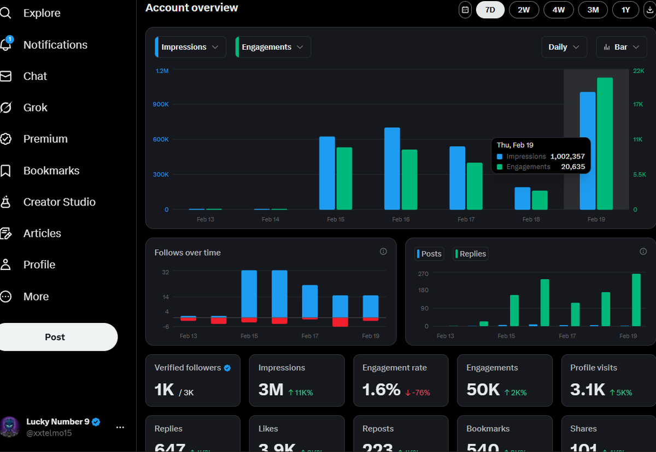Open the Notifications link
The image size is (656, 452).
(55, 45)
